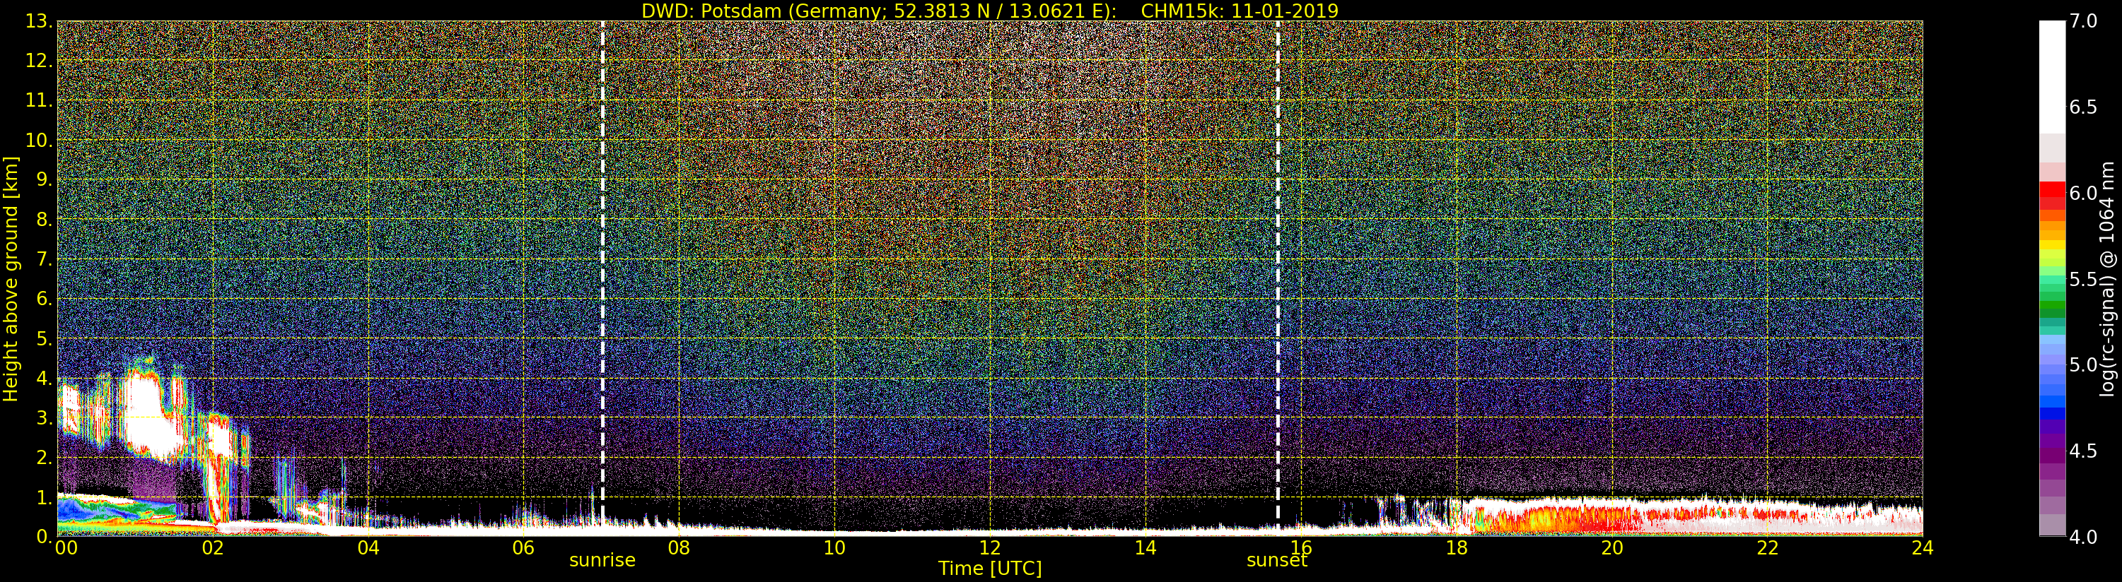Click height axis tick '1.'
The image size is (2122, 582).
45,497
